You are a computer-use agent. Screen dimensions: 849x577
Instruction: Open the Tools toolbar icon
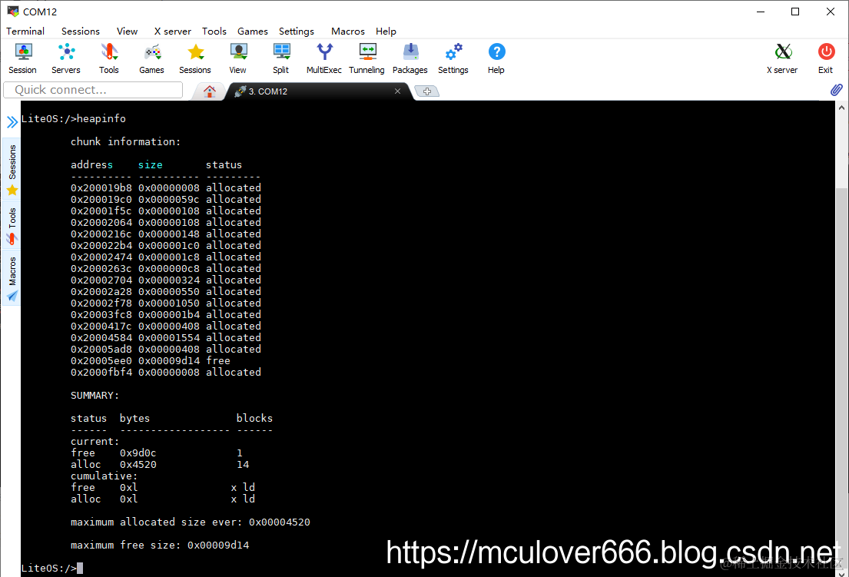tap(109, 58)
